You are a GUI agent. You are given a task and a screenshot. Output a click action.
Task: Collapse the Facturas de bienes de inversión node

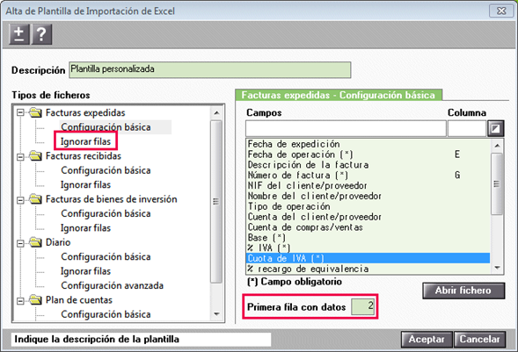(20, 199)
